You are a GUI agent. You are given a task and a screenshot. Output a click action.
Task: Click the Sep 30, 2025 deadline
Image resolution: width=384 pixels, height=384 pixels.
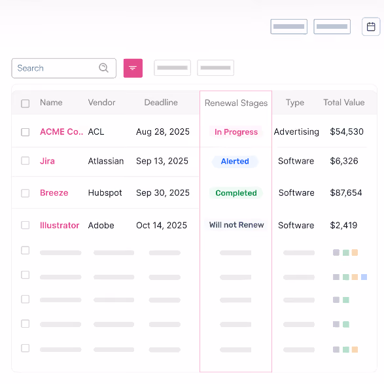tap(163, 193)
